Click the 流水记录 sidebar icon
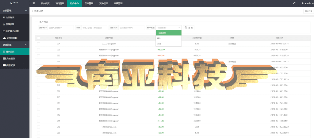Viewport: 314px width, 138px height. [4, 52]
